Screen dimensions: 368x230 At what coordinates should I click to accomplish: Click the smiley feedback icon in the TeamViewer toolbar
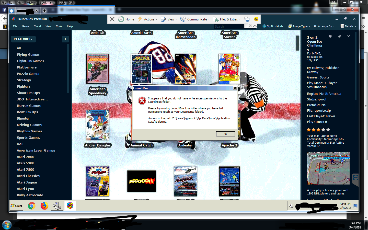tap(256, 19)
